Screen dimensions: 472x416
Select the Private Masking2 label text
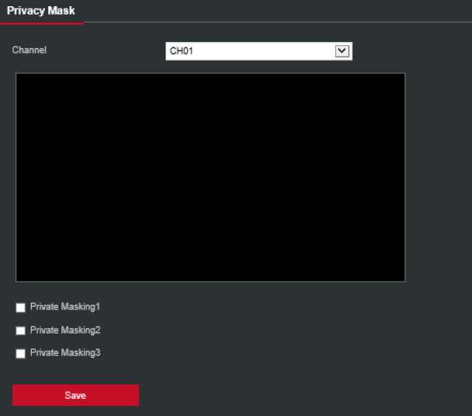65,330
